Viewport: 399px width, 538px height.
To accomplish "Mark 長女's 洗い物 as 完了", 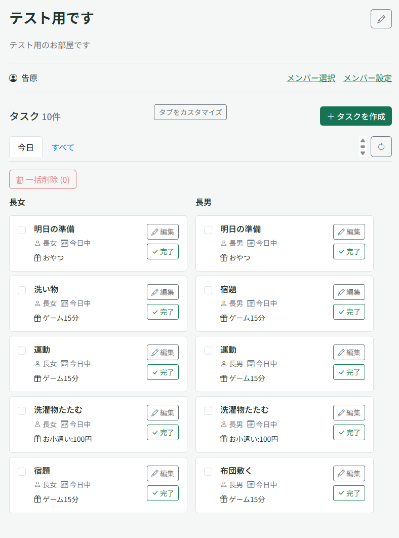I will pos(163,312).
